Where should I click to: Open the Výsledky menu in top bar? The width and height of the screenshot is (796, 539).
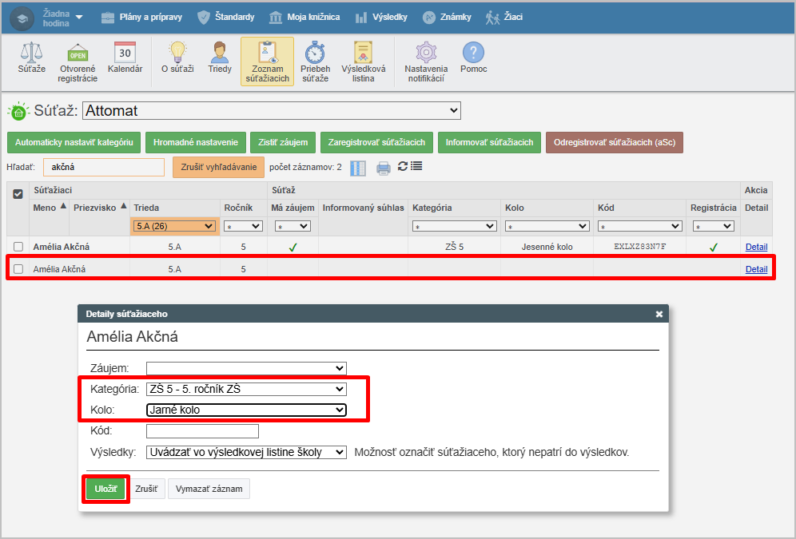coord(382,17)
